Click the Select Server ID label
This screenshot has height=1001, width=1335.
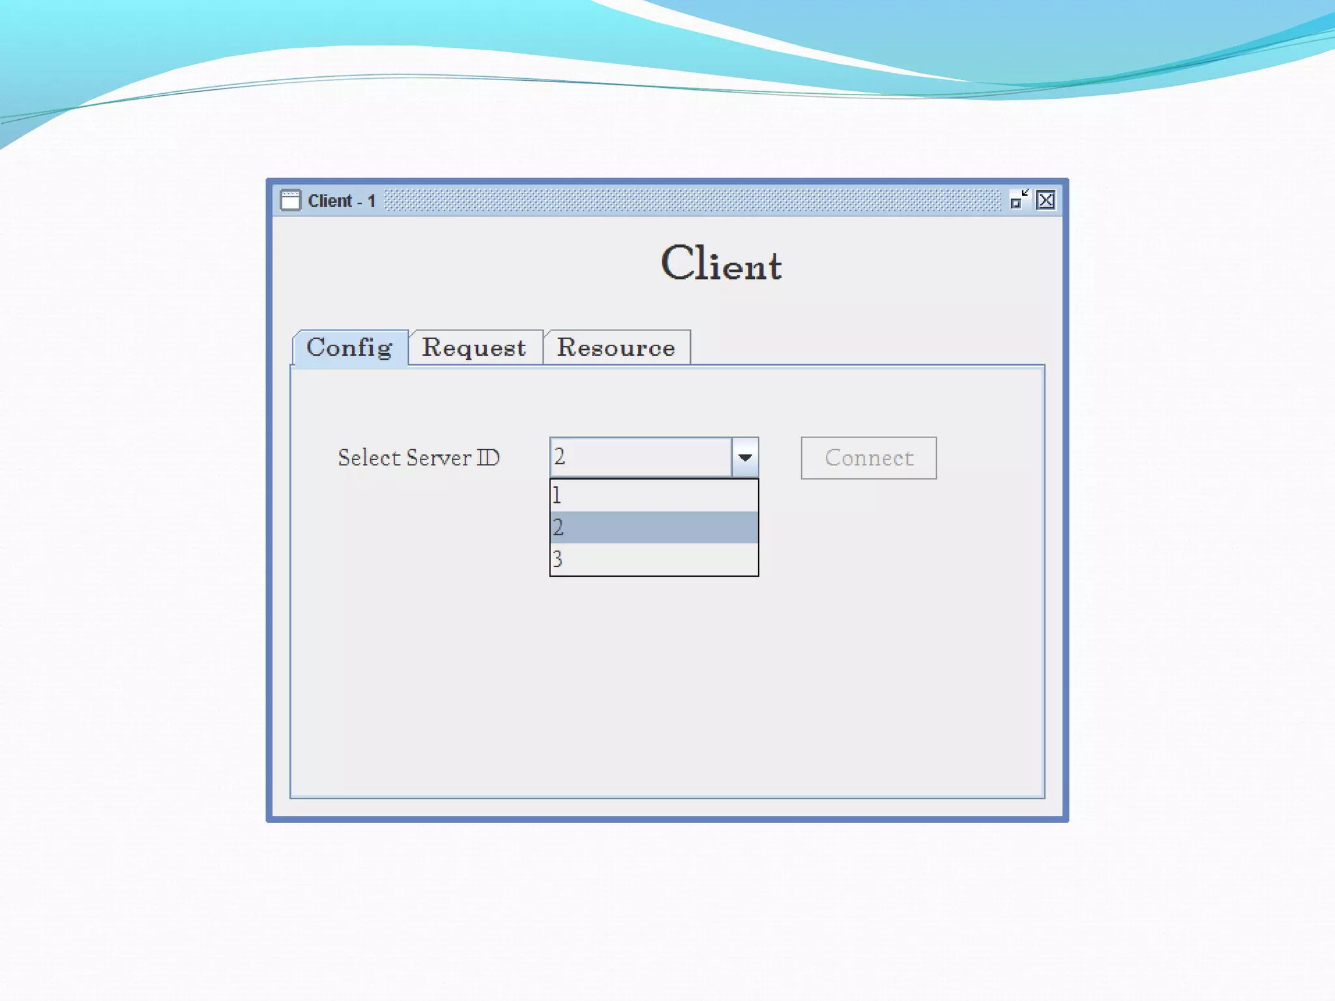click(x=418, y=458)
